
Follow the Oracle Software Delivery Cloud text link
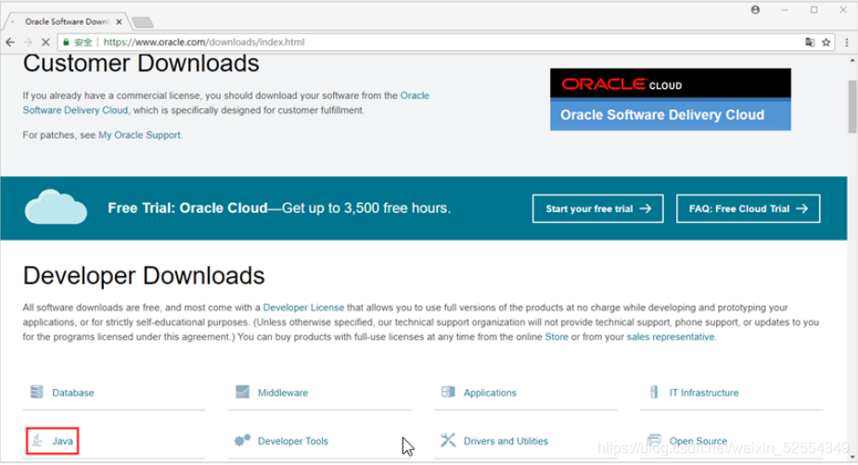coord(75,110)
